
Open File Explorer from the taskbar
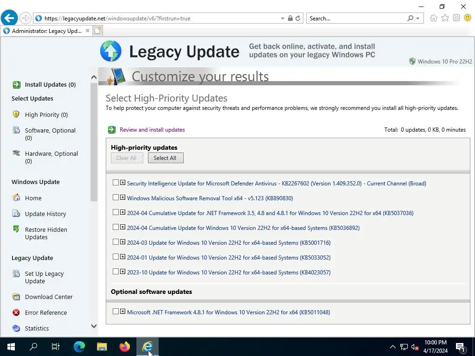[102, 347]
